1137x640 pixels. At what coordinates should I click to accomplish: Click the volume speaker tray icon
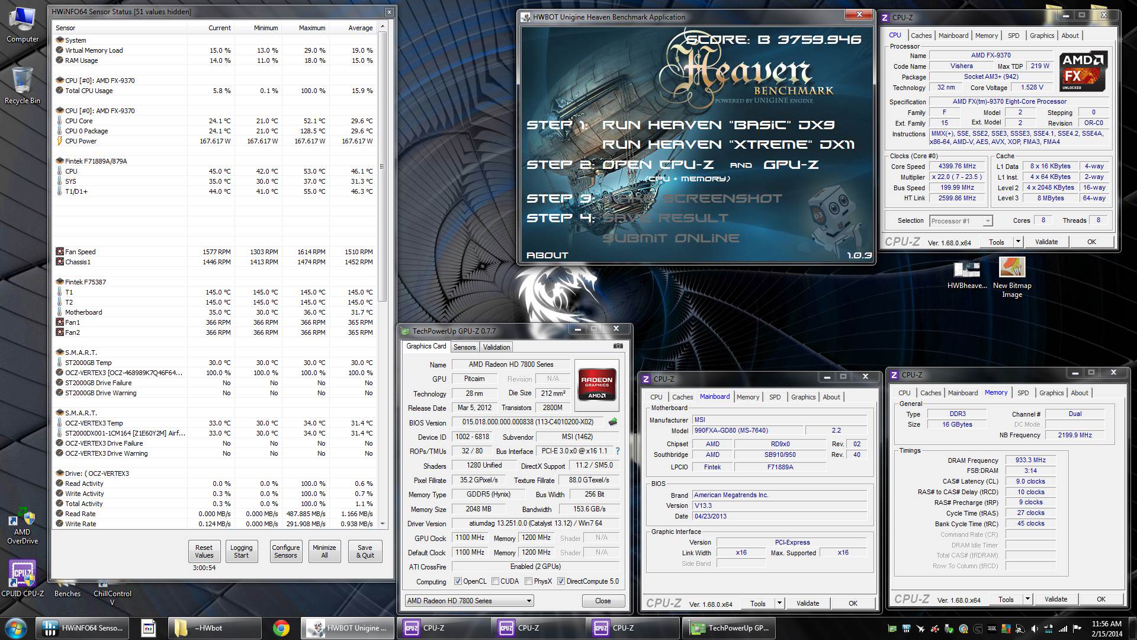(x=1035, y=629)
